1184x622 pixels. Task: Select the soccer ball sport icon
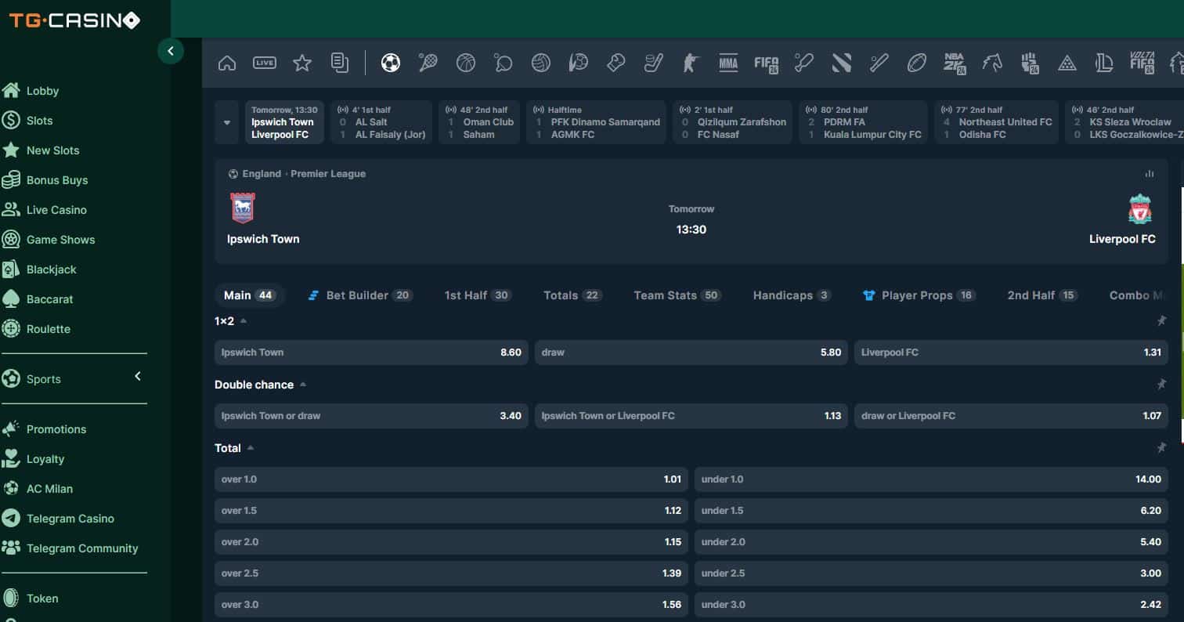(391, 63)
